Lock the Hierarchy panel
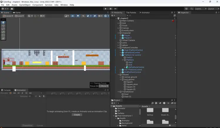This screenshot has height=128, width=220. tap(172, 13)
